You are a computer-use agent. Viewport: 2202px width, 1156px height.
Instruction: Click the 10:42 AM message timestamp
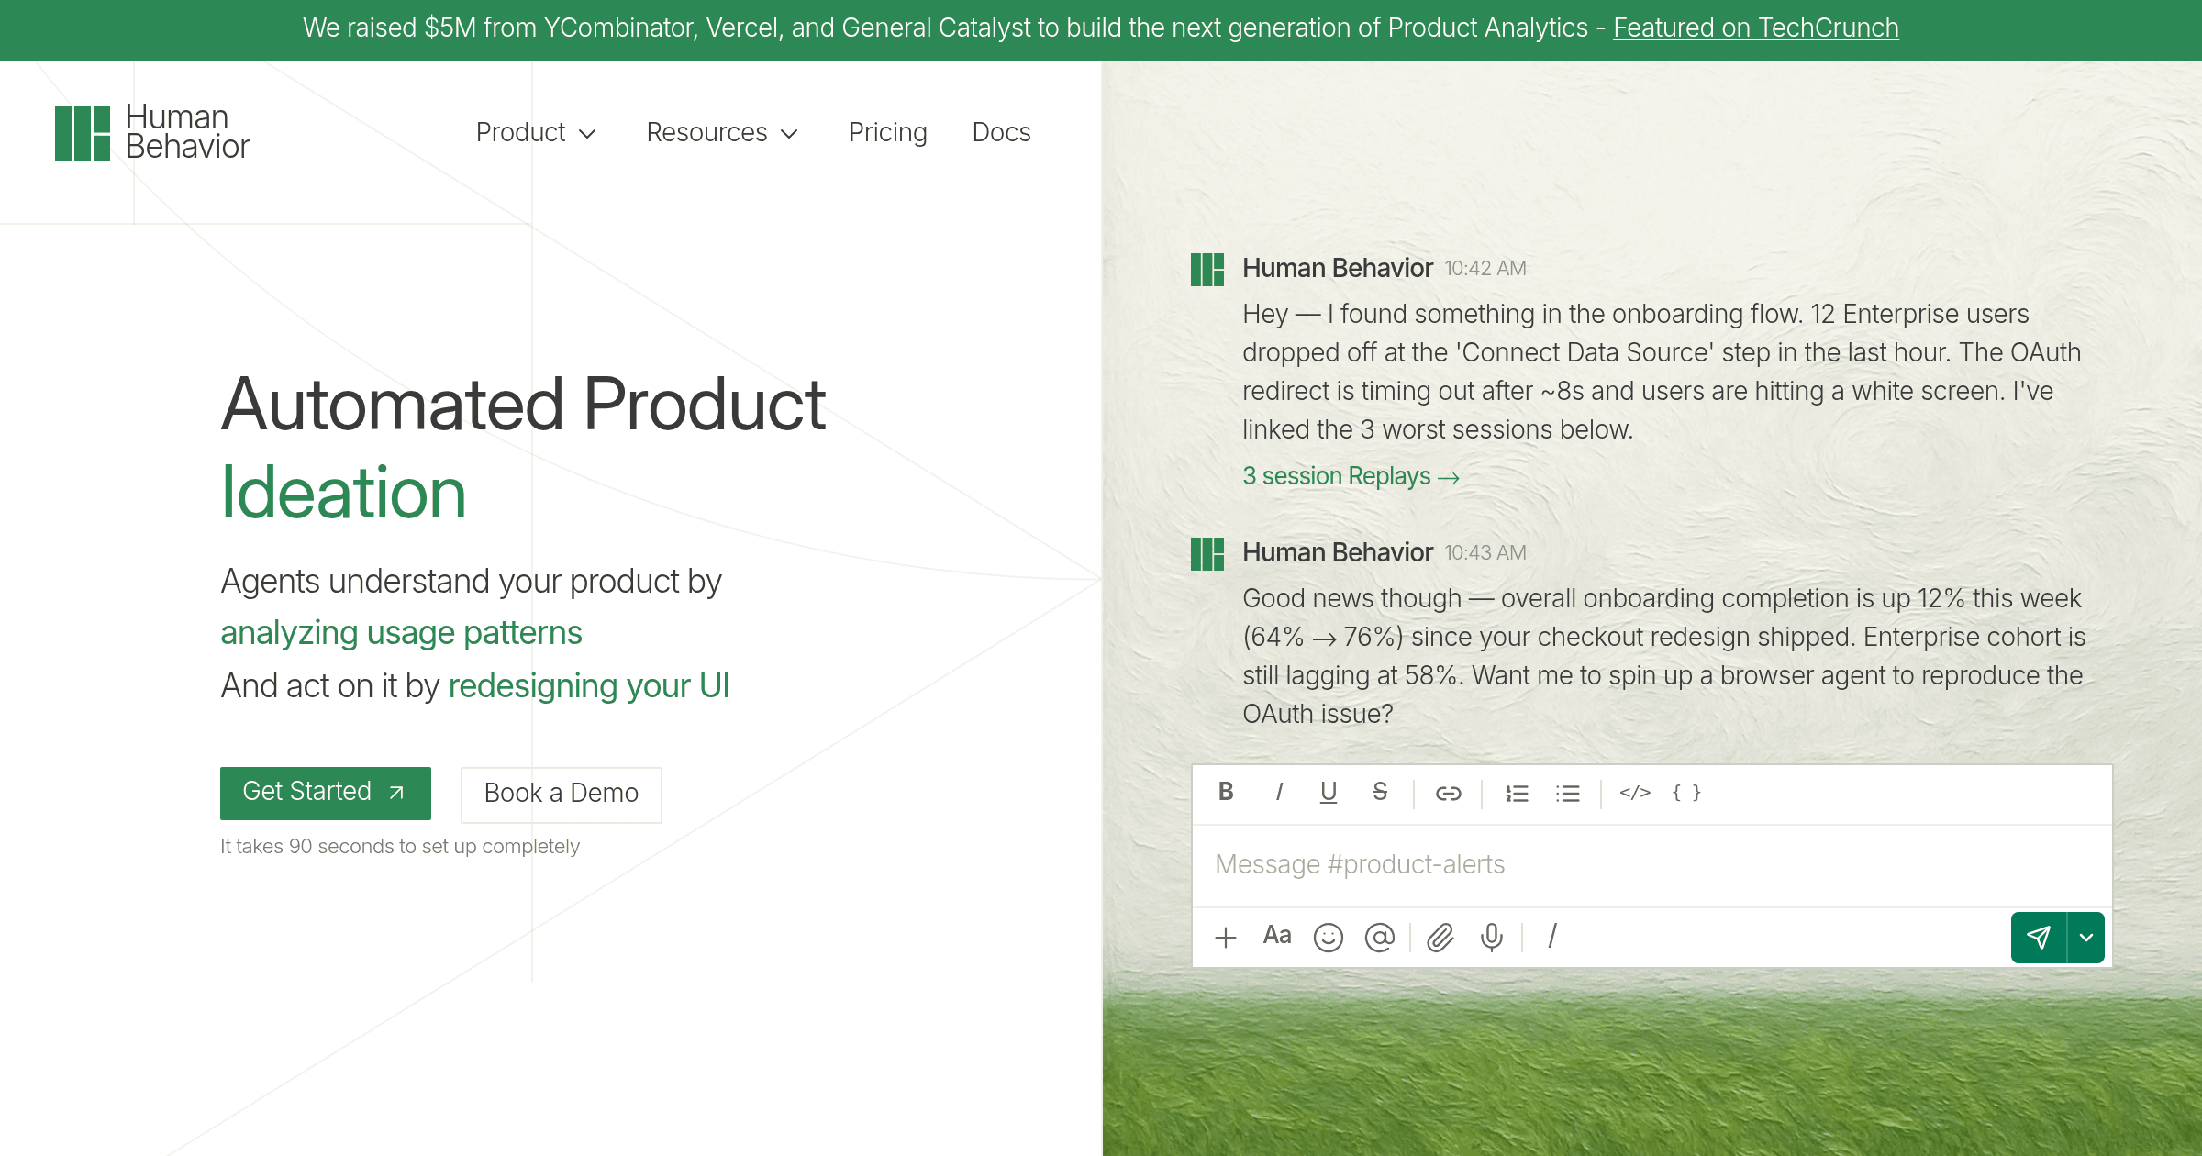point(1485,269)
